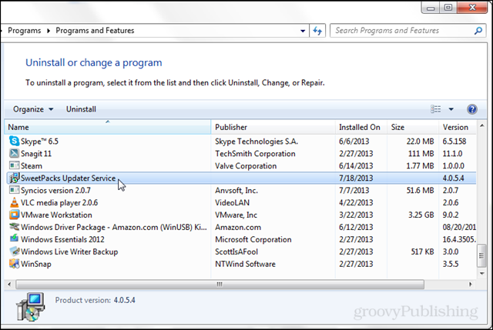Click publisher TechSmith Corporation
Viewport: 493px width, 330px height.
coord(255,154)
